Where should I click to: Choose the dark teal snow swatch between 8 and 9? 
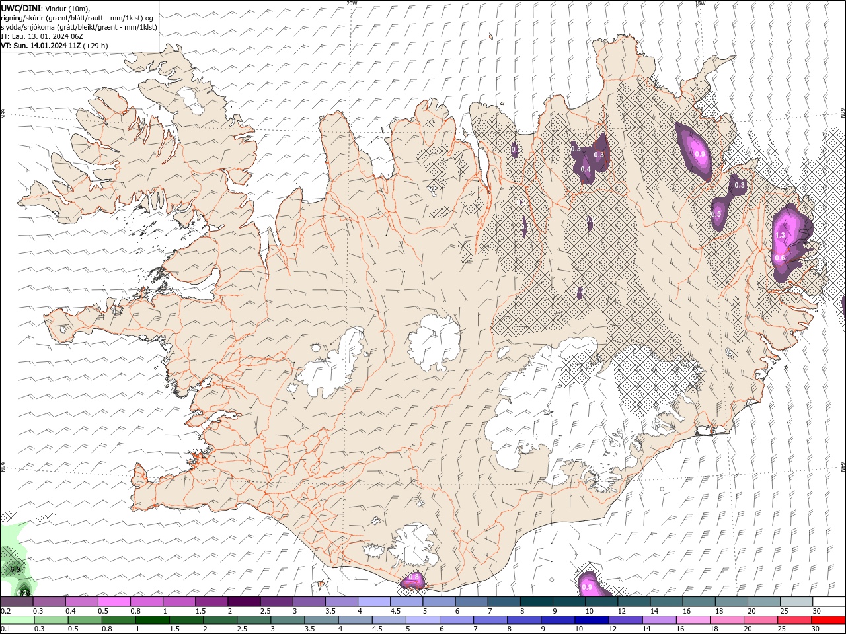tap(537, 602)
